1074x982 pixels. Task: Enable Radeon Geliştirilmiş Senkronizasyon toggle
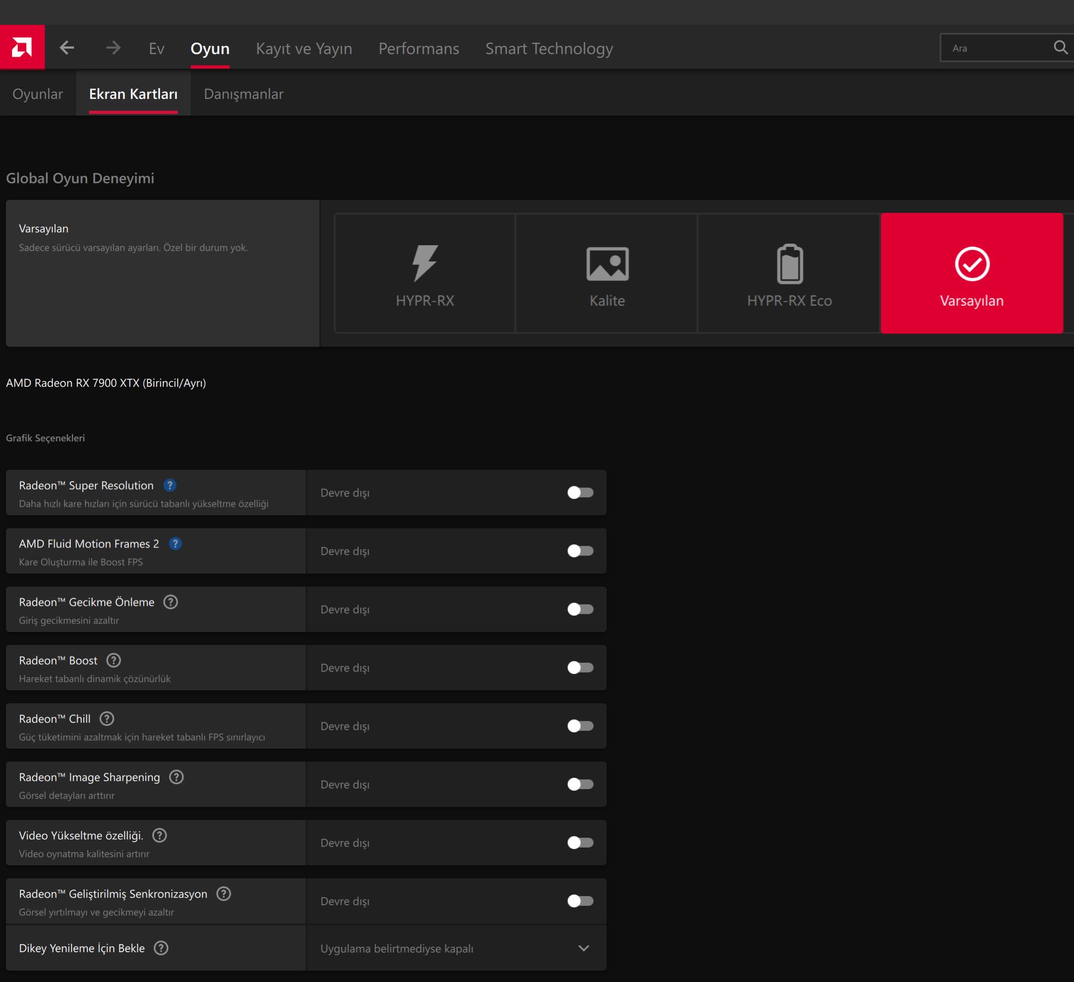point(580,901)
